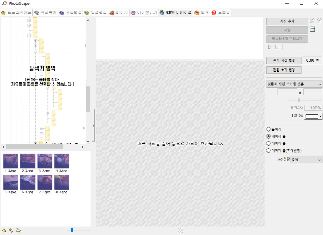Click the blue list icon beside 저장

[312, 29]
